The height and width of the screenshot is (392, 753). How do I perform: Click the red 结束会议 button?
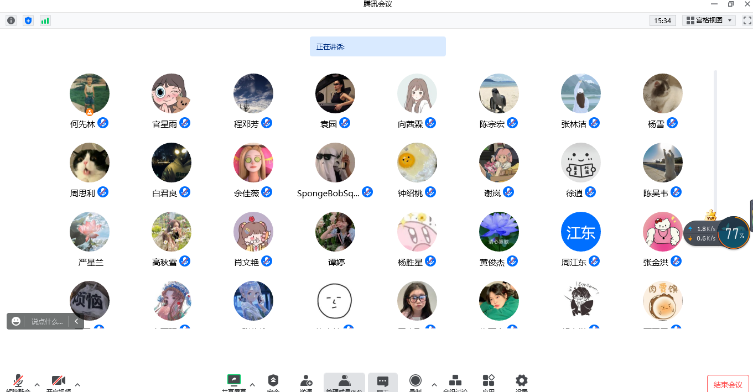[x=728, y=384]
